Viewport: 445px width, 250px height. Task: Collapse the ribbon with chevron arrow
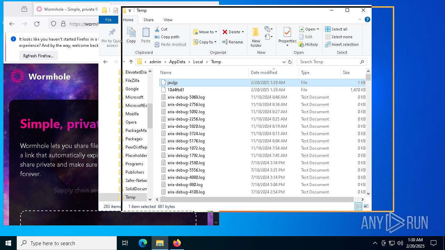click(360, 19)
